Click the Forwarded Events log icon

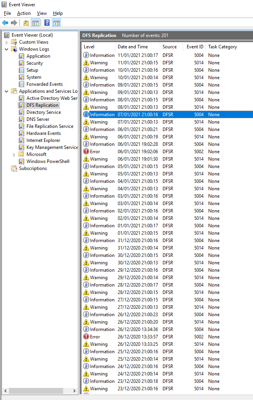pyautogui.click(x=22, y=84)
